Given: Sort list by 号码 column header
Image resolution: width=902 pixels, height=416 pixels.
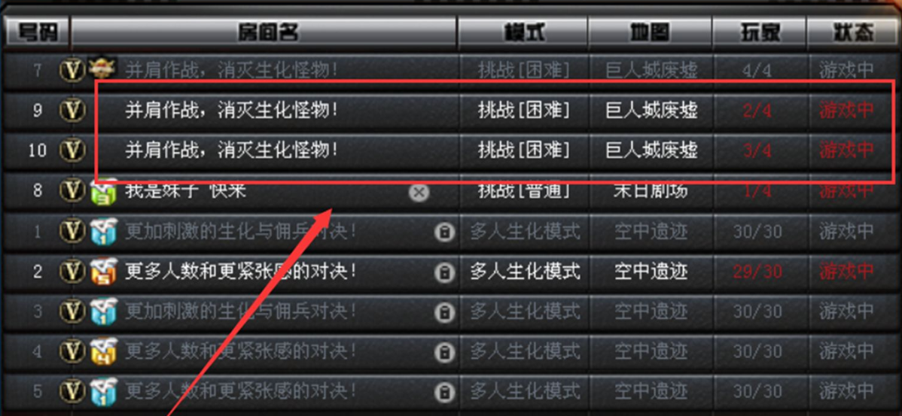Looking at the screenshot, I should [x=37, y=32].
